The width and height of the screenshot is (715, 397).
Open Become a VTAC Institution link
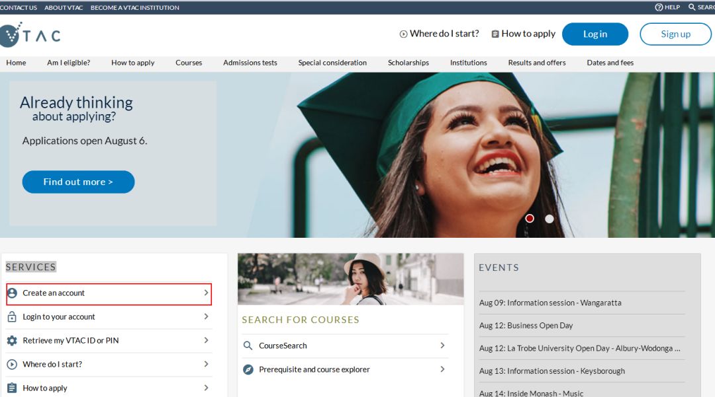click(134, 8)
